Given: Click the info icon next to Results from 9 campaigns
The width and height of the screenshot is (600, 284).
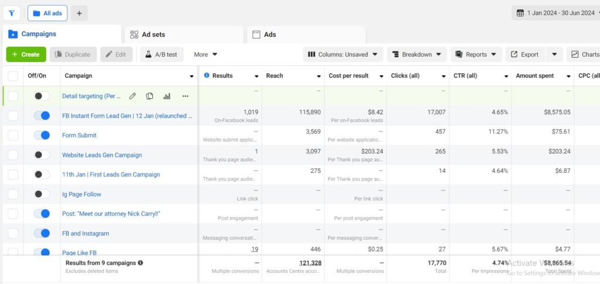Looking at the screenshot, I should [141, 262].
